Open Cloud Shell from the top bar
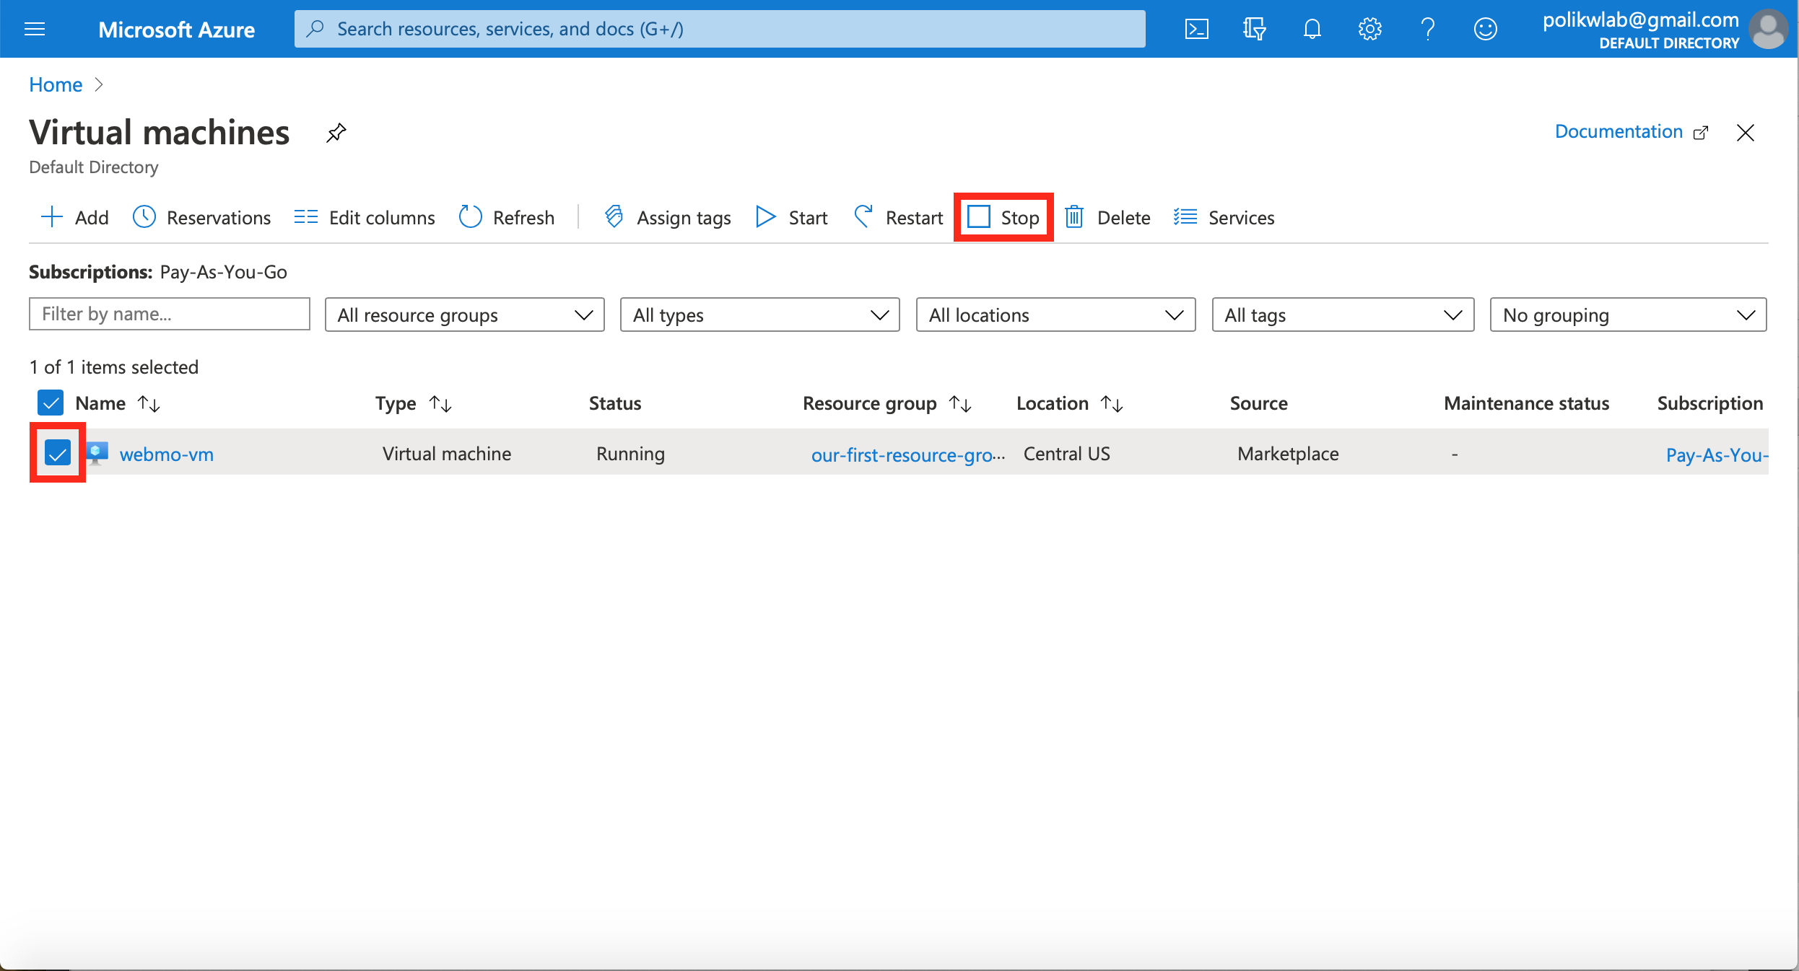The width and height of the screenshot is (1799, 971). [1196, 29]
